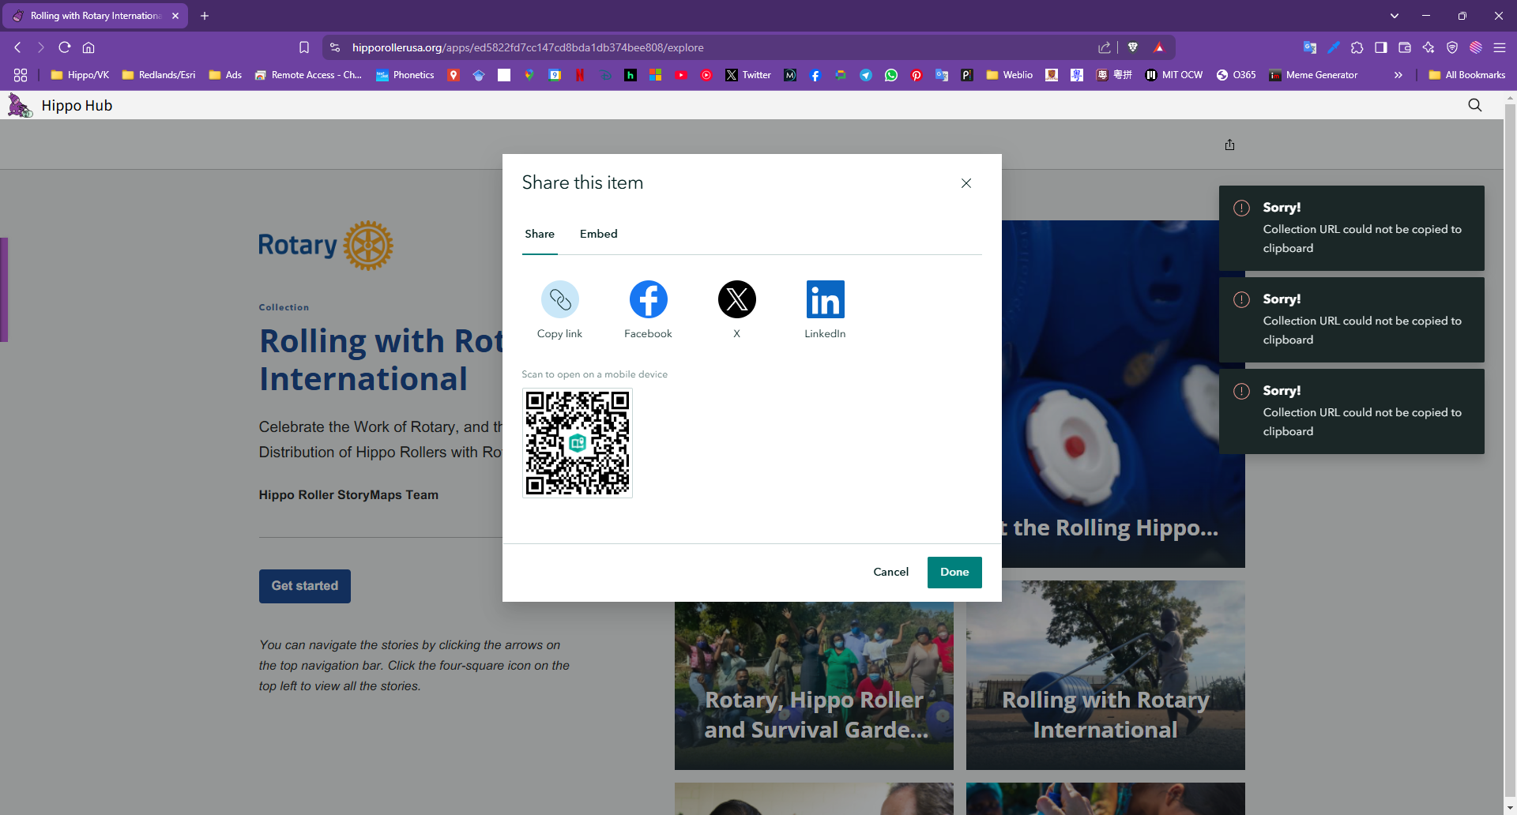Toggle the browser sidebar panel
Image resolution: width=1517 pixels, height=815 pixels.
tap(1381, 47)
